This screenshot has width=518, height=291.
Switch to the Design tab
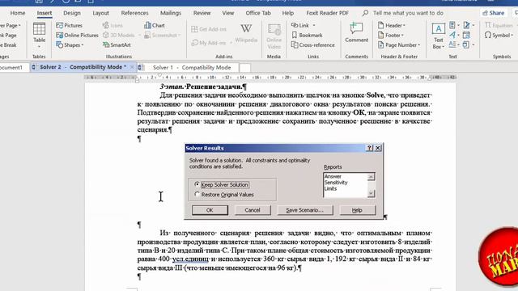[x=72, y=13]
